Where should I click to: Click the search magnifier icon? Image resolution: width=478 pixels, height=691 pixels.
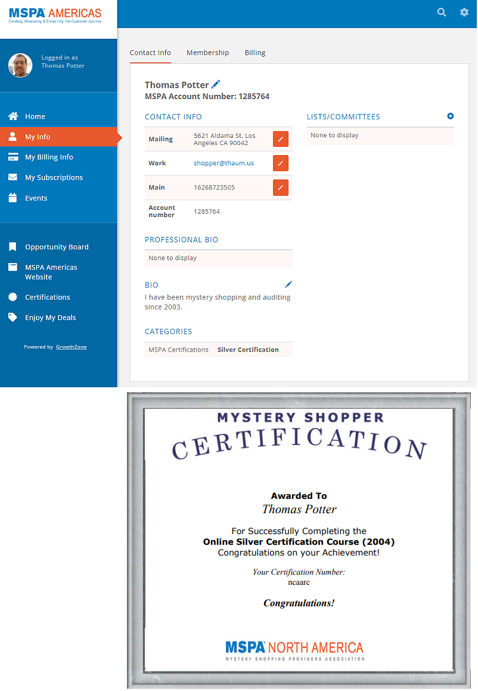coord(442,12)
